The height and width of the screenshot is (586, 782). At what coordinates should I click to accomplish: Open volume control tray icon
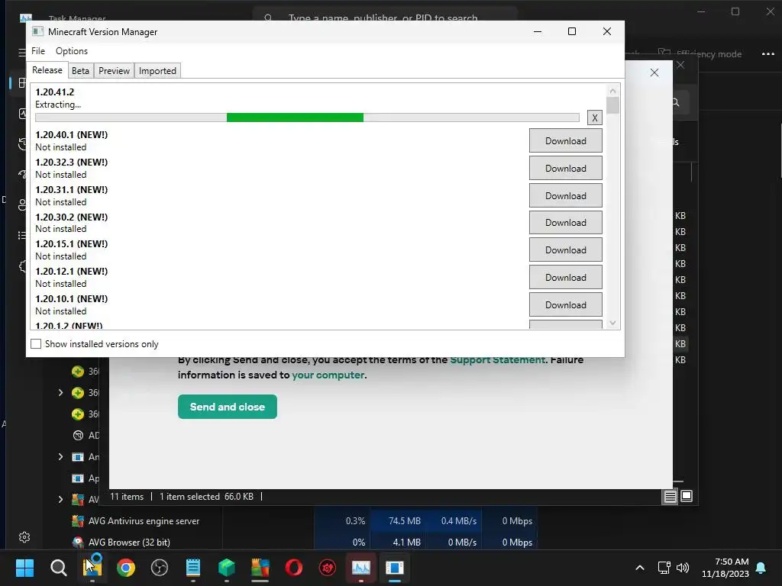(683, 568)
